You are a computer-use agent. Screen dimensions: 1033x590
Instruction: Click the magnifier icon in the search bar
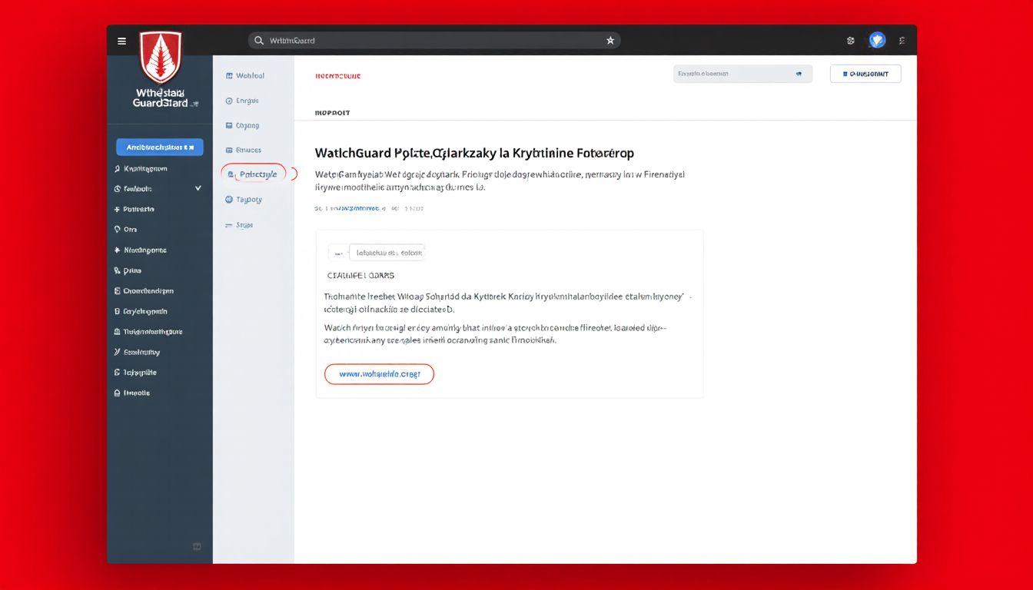point(259,41)
